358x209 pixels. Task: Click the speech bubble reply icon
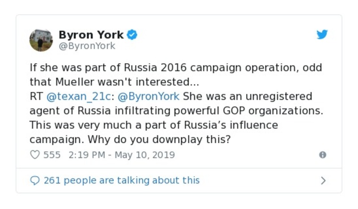click(x=34, y=180)
